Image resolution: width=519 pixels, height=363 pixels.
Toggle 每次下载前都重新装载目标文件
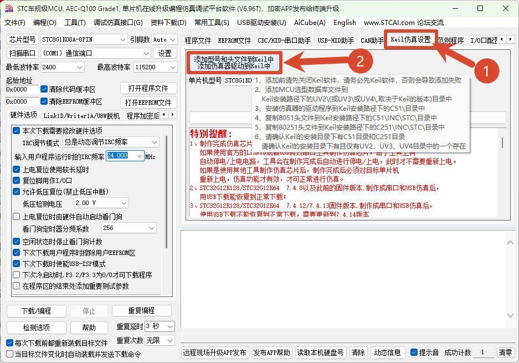[x=9, y=343]
